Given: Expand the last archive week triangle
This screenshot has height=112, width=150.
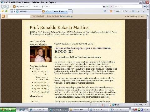Looking at the screenshot, I should (32, 92).
